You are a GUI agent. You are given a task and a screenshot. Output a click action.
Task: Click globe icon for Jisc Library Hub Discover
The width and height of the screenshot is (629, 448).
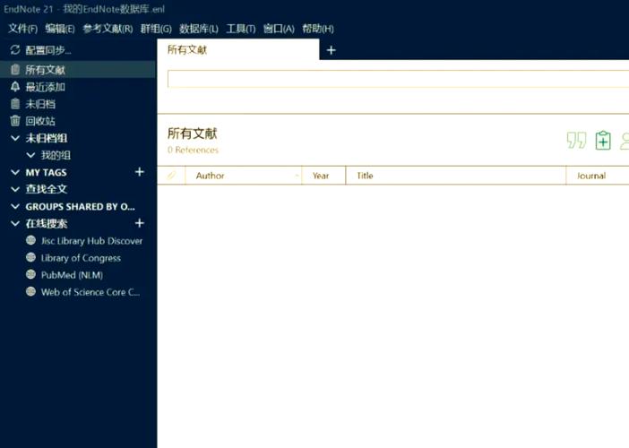30,240
